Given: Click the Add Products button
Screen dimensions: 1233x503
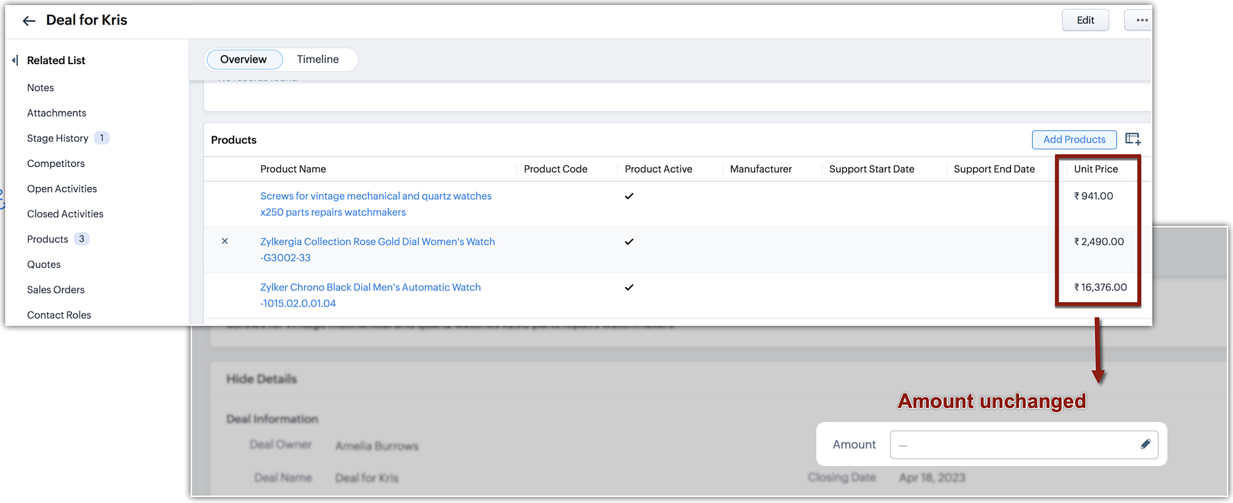Looking at the screenshot, I should [x=1073, y=139].
